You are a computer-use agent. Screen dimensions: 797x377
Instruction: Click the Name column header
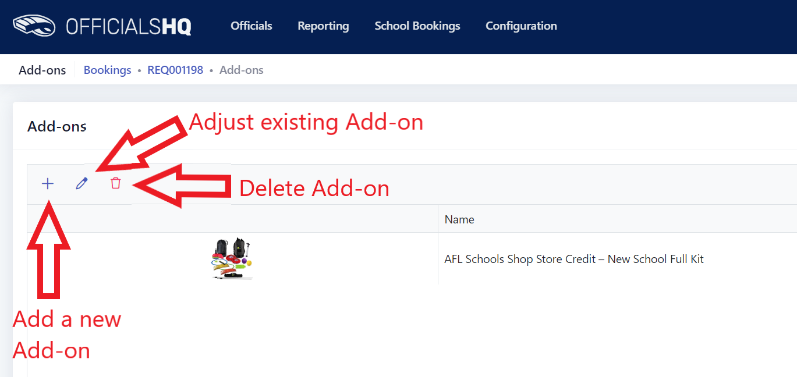pos(459,219)
